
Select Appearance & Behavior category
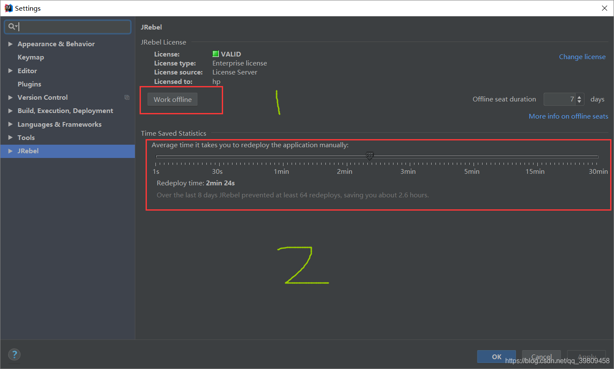tap(56, 44)
